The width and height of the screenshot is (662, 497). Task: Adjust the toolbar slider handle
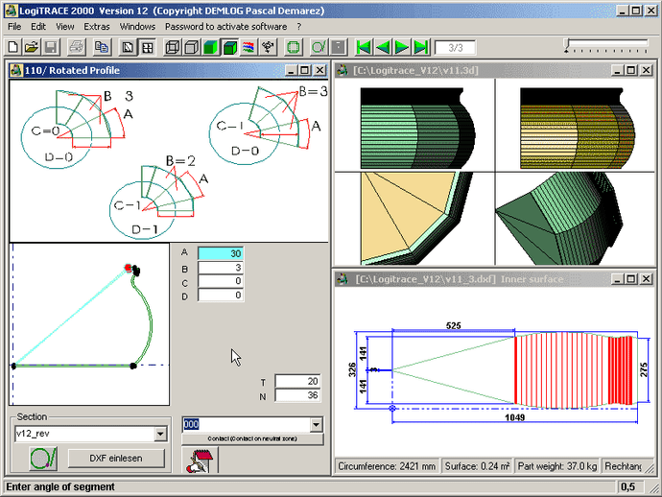[x=567, y=45]
